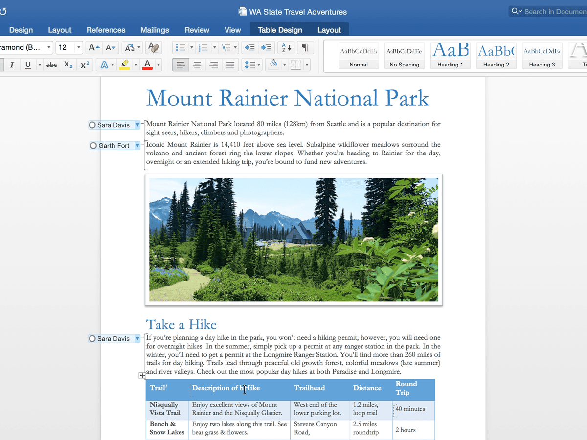587x440 pixels.
Task: Open the View tab
Action: 232,30
